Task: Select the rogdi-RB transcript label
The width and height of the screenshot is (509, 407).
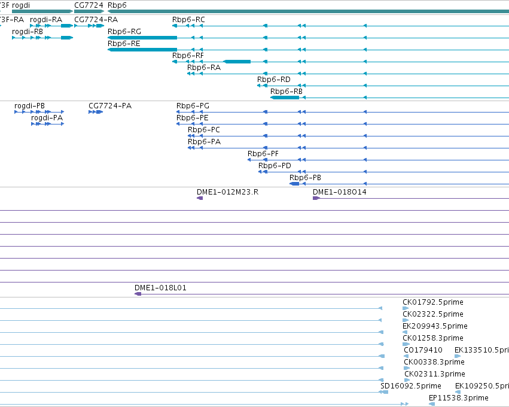Action: 28,32
